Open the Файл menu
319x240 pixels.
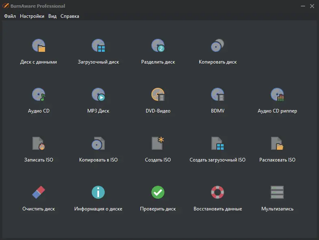click(10, 16)
